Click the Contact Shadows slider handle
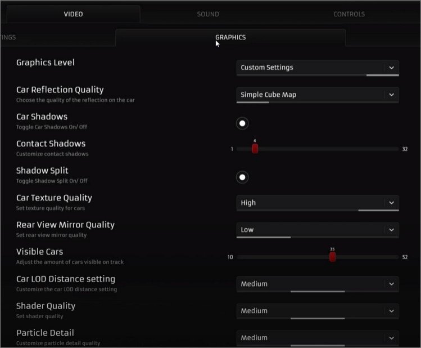 pyautogui.click(x=255, y=149)
